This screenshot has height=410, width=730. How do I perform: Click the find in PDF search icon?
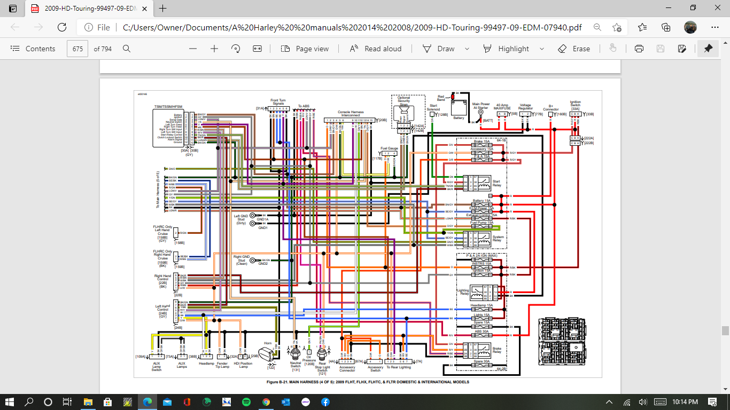pos(127,49)
